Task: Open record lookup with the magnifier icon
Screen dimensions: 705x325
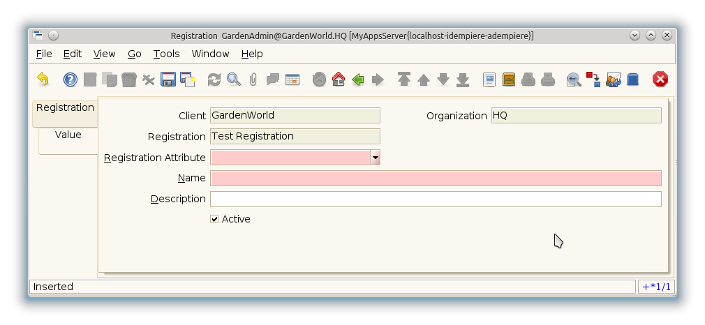Action: tap(234, 80)
